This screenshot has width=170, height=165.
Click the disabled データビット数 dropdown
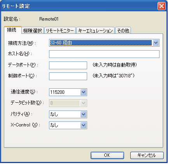coord(68,103)
